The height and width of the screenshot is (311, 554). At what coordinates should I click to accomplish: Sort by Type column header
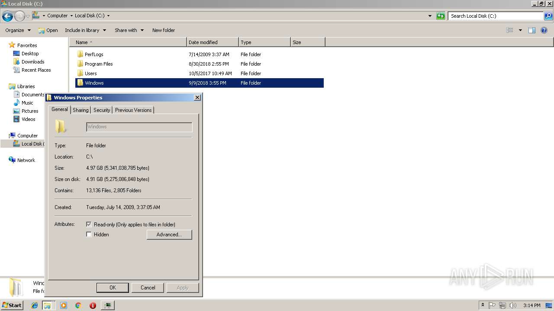(264, 42)
